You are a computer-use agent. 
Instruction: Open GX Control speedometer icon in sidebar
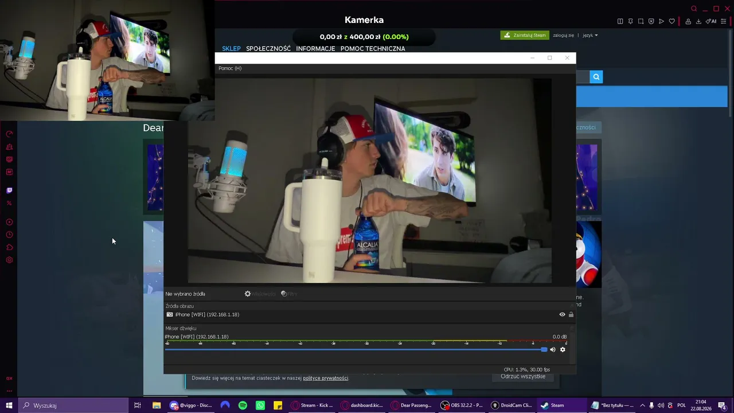9,134
